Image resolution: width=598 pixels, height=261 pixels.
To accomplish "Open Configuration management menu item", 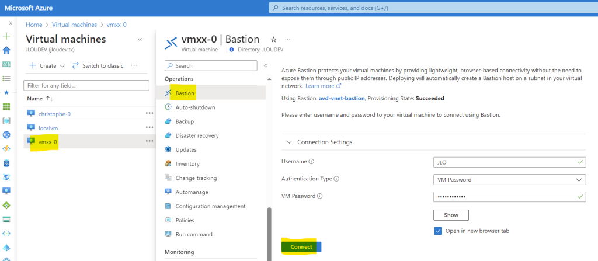I will click(x=211, y=206).
